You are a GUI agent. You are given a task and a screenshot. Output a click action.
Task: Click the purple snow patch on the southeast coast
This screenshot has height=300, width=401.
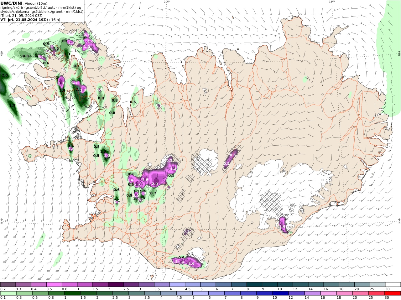tap(284, 225)
